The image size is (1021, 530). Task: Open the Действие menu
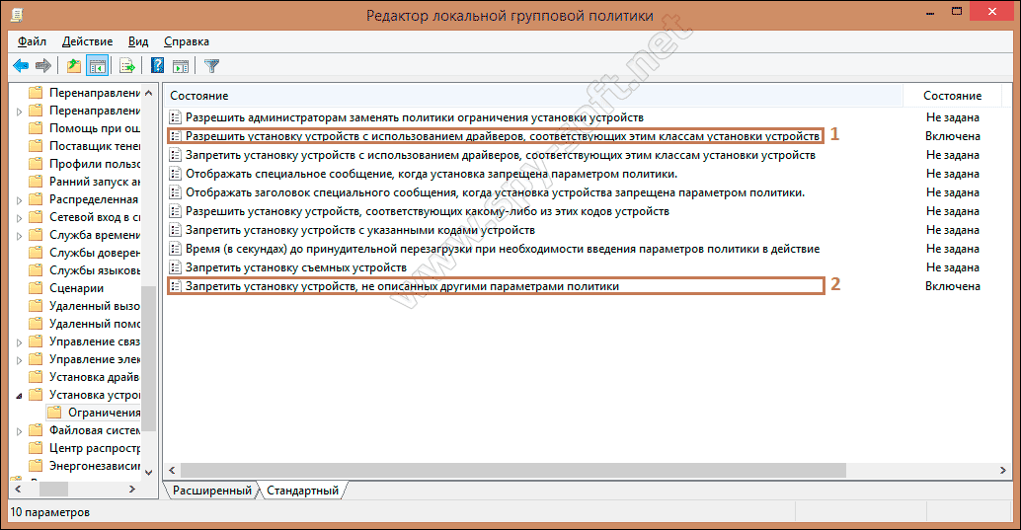87,41
